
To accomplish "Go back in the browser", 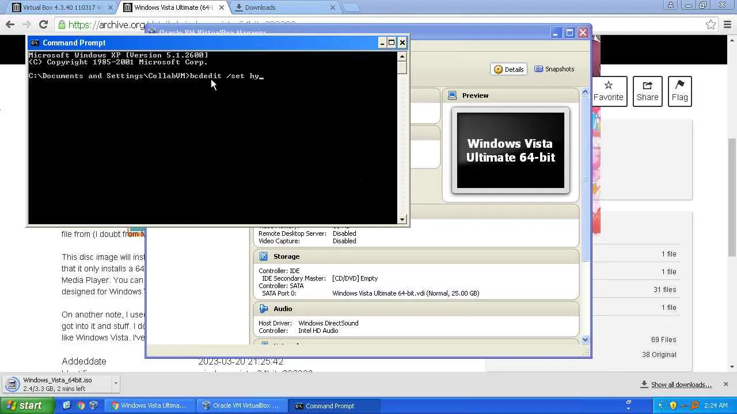I will coord(10,24).
